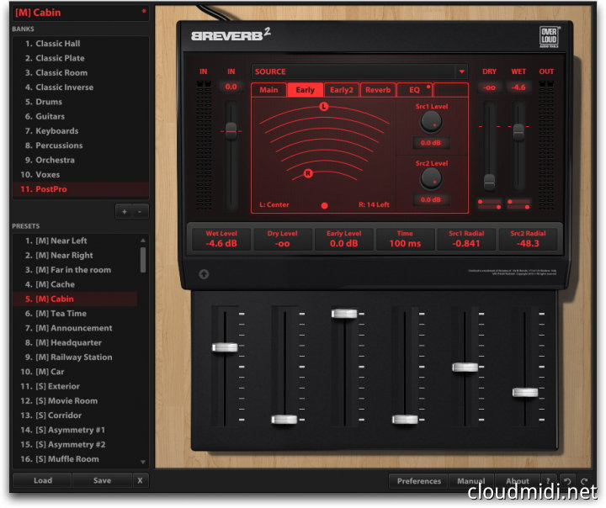
Task: Click the empty tab after EQ
Action: point(450,90)
